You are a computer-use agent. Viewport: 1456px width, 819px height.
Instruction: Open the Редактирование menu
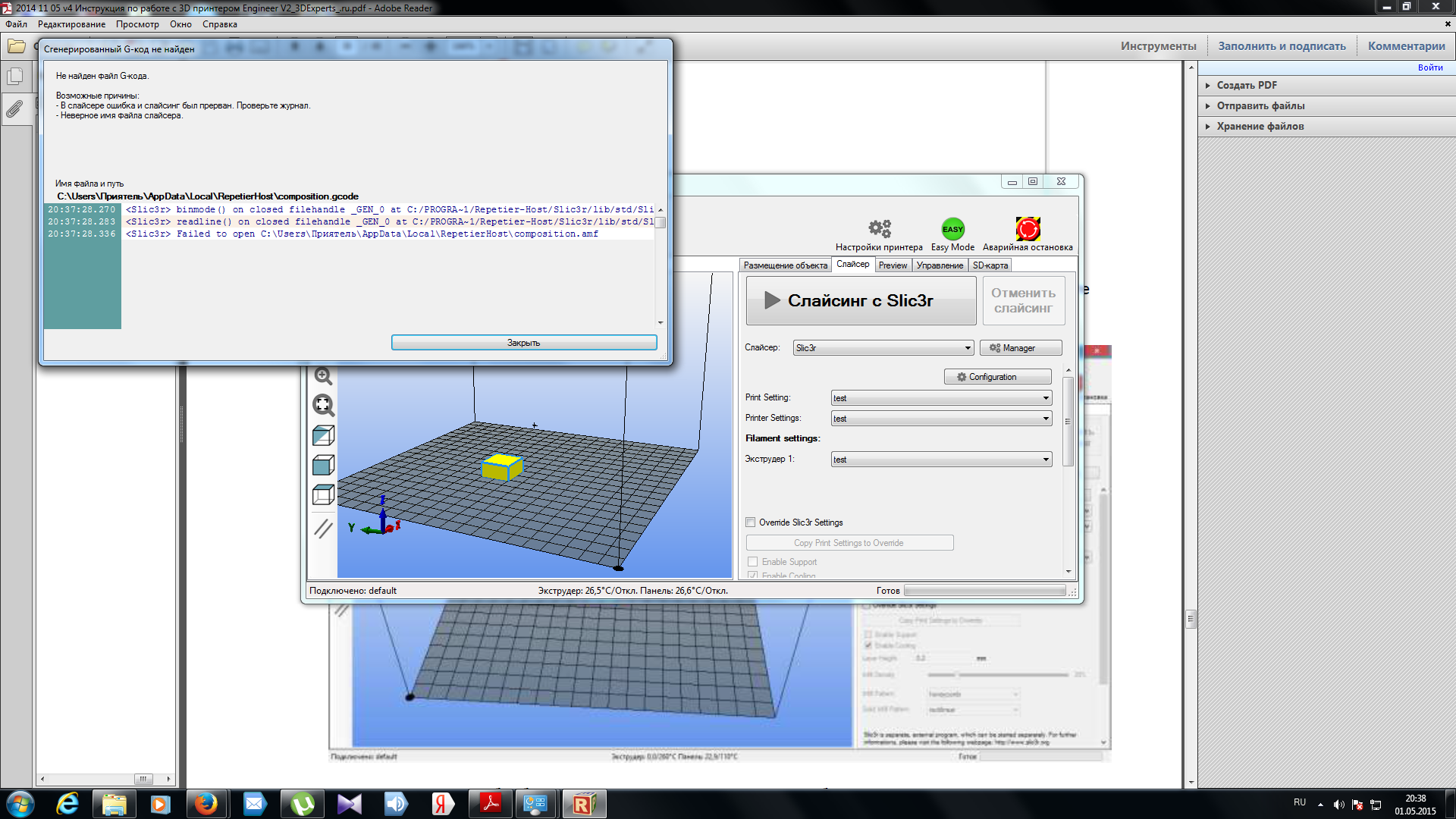72,24
